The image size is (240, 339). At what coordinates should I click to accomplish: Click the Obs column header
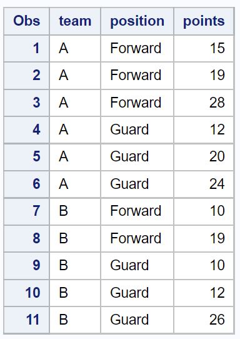pos(27,21)
